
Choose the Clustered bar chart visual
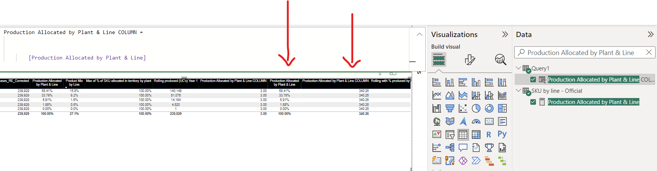click(x=463, y=82)
